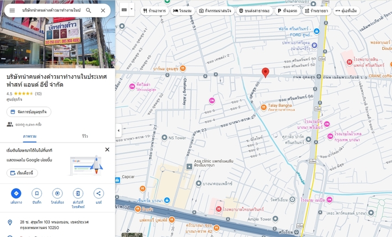392x237 pixels.
Task: Click the Capcar map label
Action: [x=128, y=176]
